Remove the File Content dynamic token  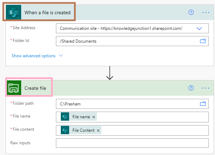point(98,130)
